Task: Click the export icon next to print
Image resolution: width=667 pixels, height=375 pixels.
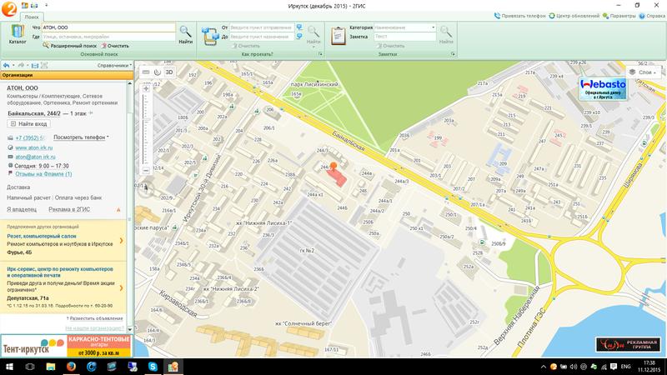Action: 44,66
